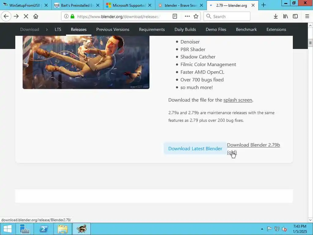Open File Explorer from the taskbar
Screen dimensions: 313x235
point(62,229)
